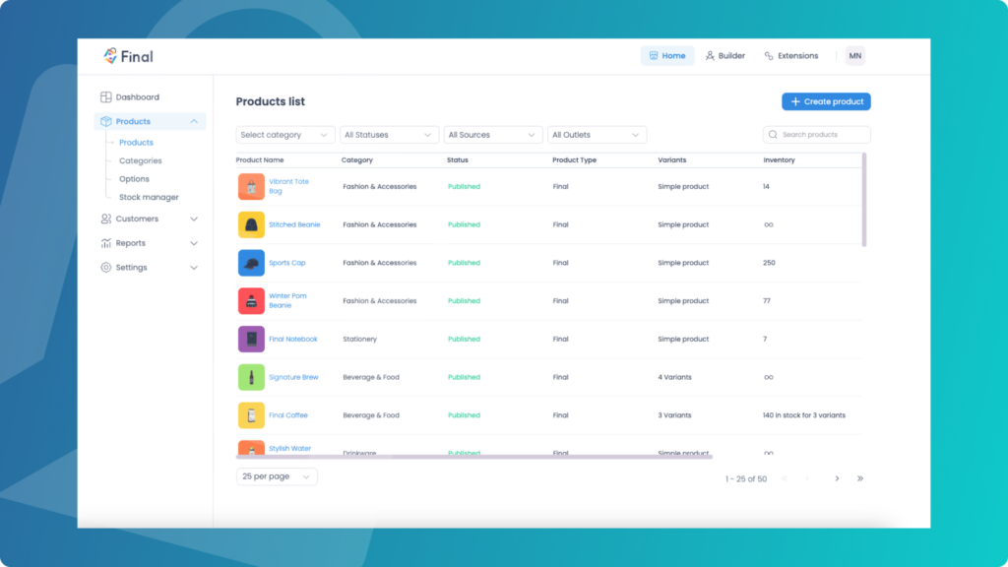Click the '4 Variants' cell
1008x567 pixels.
pyautogui.click(x=674, y=377)
